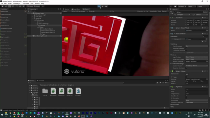Select Directional Light in Hierarchy

[x=41, y=15]
